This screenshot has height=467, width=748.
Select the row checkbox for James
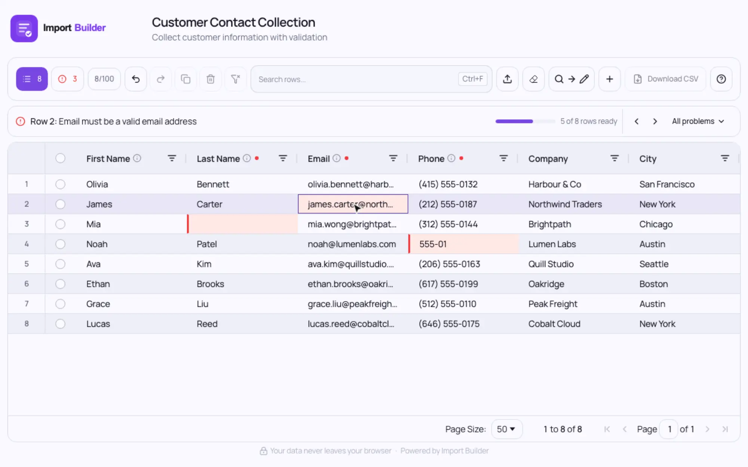click(60, 204)
